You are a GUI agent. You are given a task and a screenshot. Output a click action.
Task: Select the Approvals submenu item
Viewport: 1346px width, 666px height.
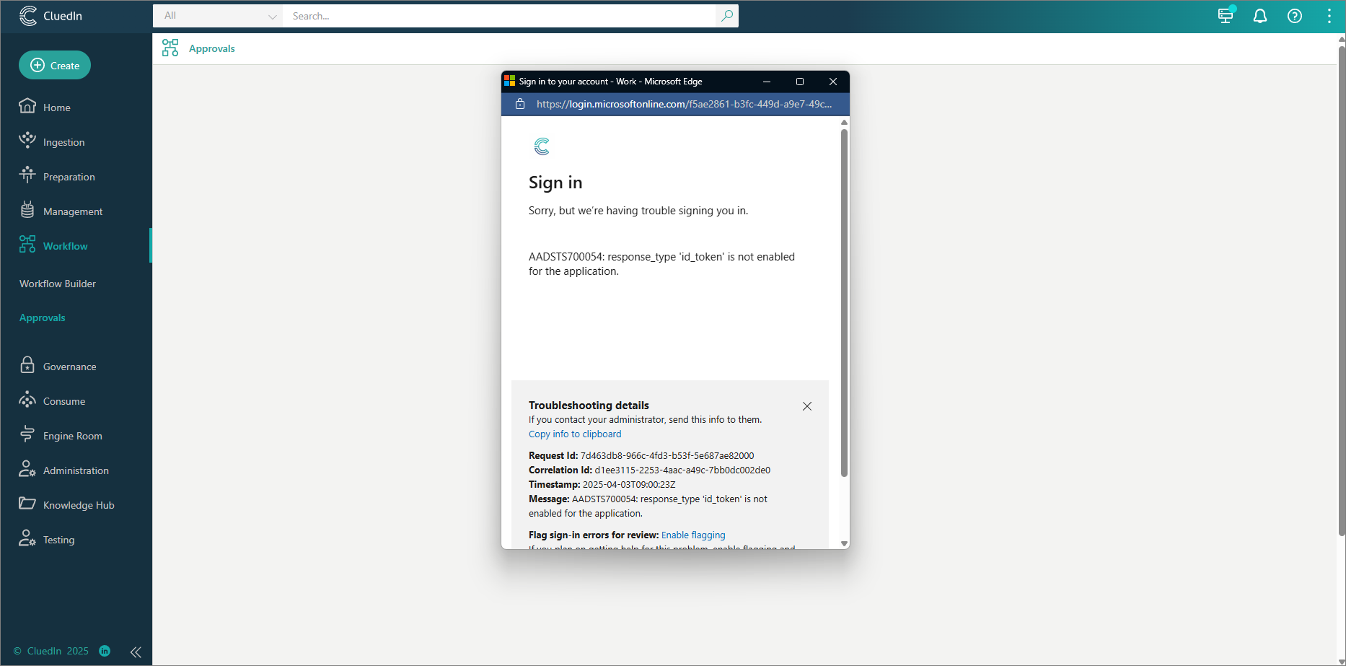pyautogui.click(x=43, y=317)
